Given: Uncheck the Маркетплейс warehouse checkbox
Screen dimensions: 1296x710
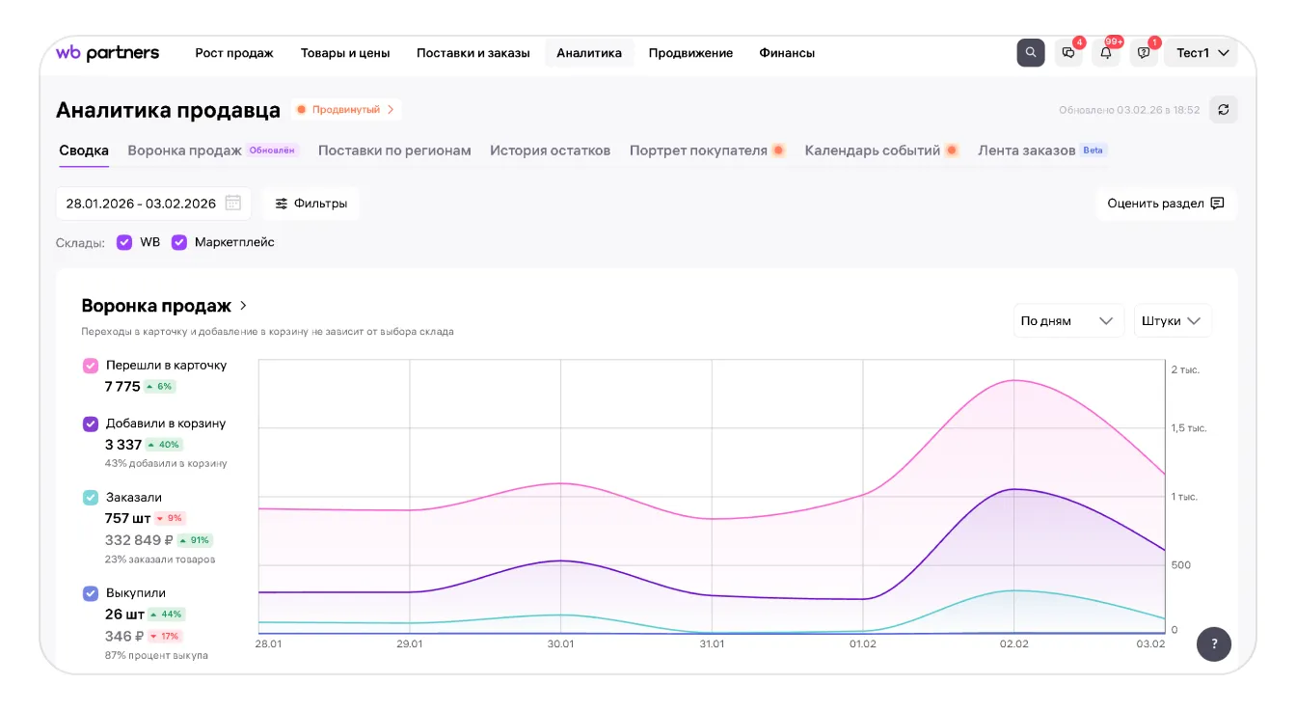Looking at the screenshot, I should [179, 242].
